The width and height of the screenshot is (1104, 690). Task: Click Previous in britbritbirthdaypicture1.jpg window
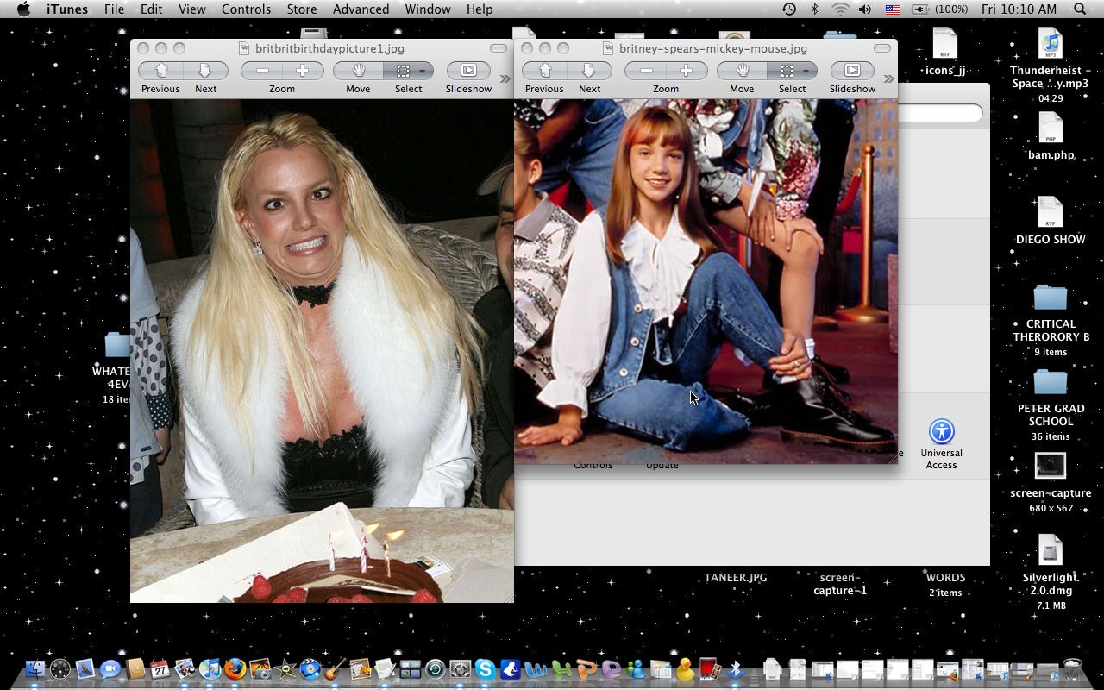pyautogui.click(x=160, y=71)
